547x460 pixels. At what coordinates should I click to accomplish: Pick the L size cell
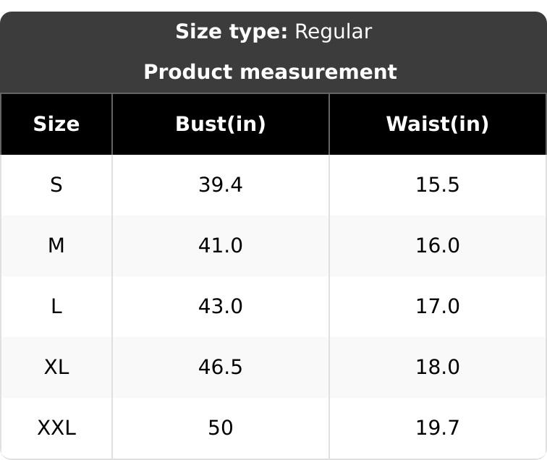[56, 307]
